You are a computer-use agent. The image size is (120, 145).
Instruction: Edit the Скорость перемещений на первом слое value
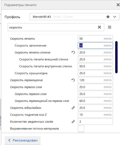pyautogui.click(x=95, y=101)
